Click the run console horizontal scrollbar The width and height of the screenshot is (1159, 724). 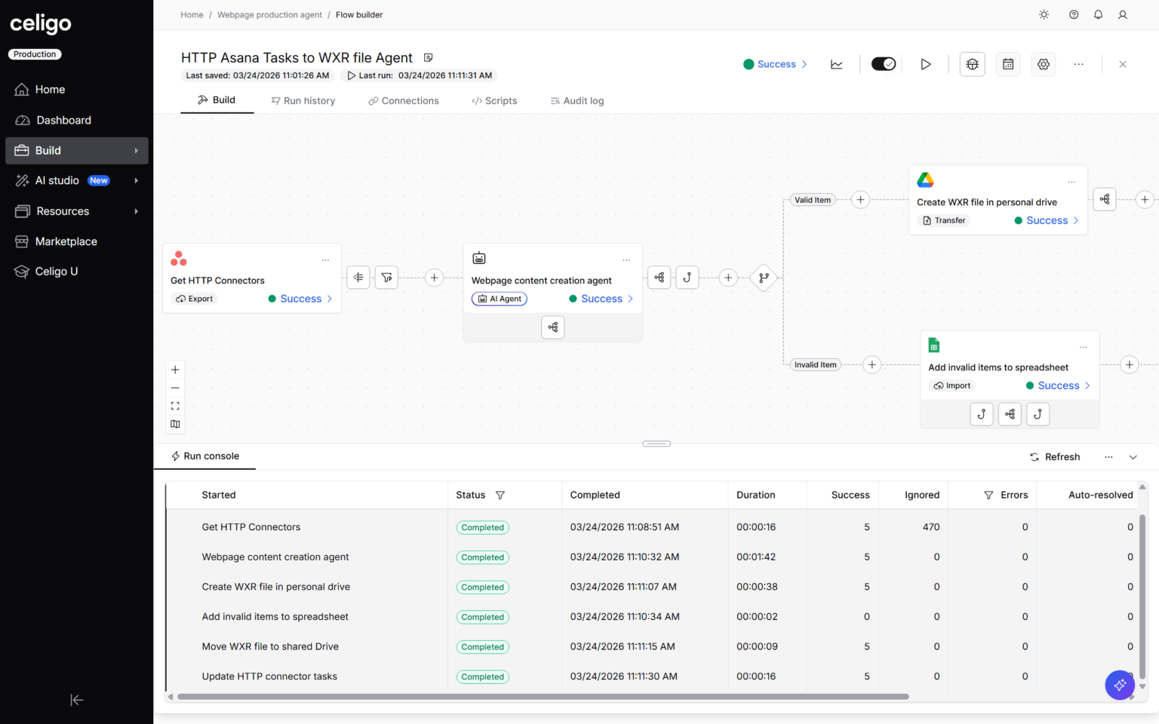click(x=543, y=697)
